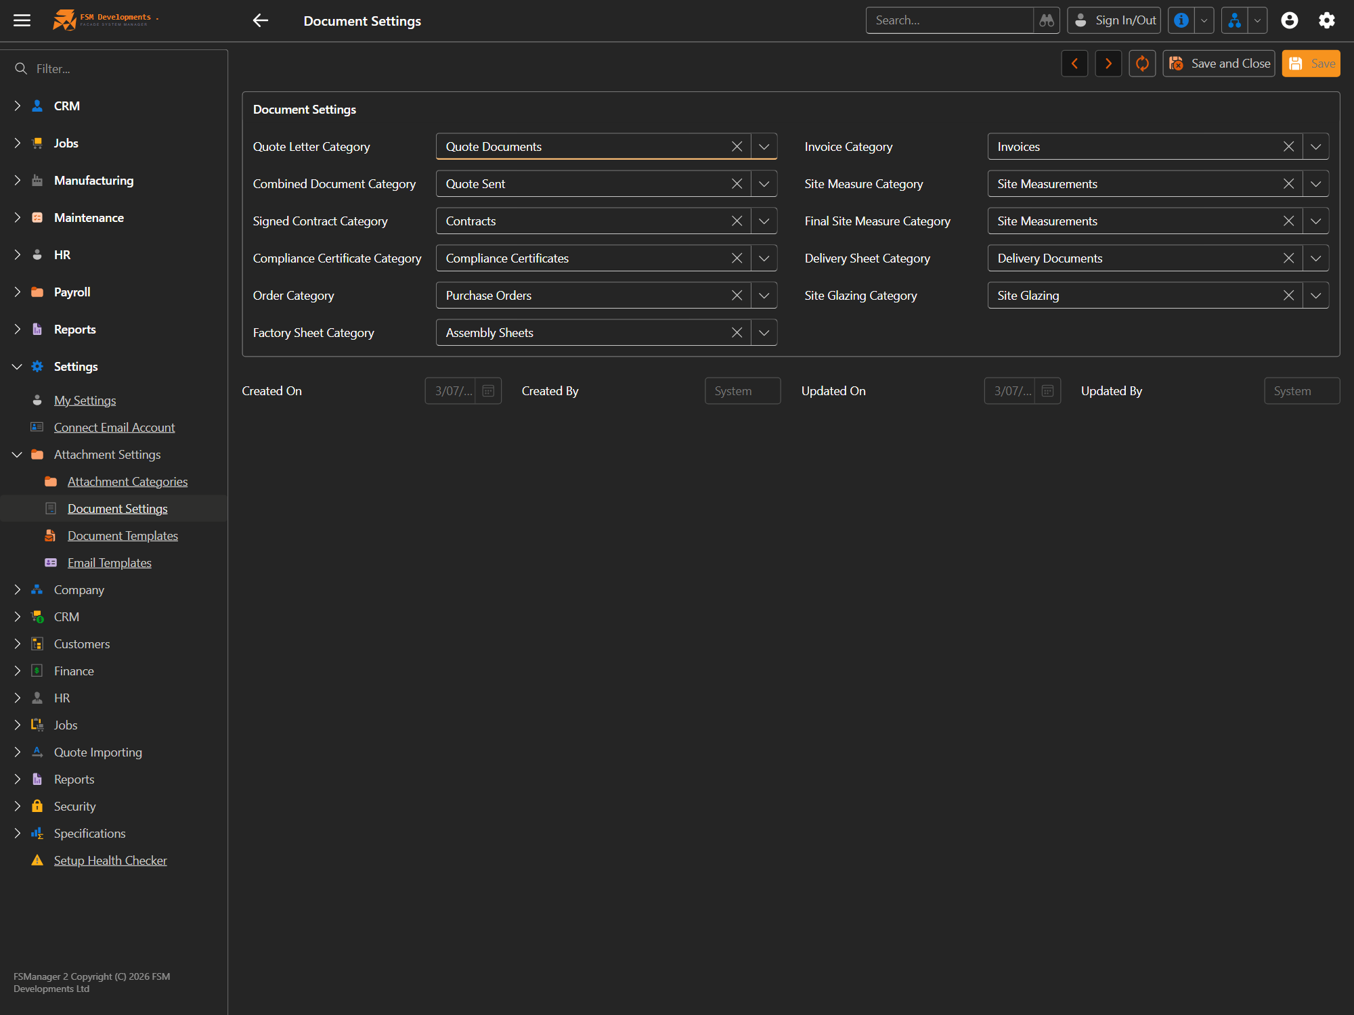Open Combined Document Category dropdown
The image size is (1354, 1015).
coord(764,184)
